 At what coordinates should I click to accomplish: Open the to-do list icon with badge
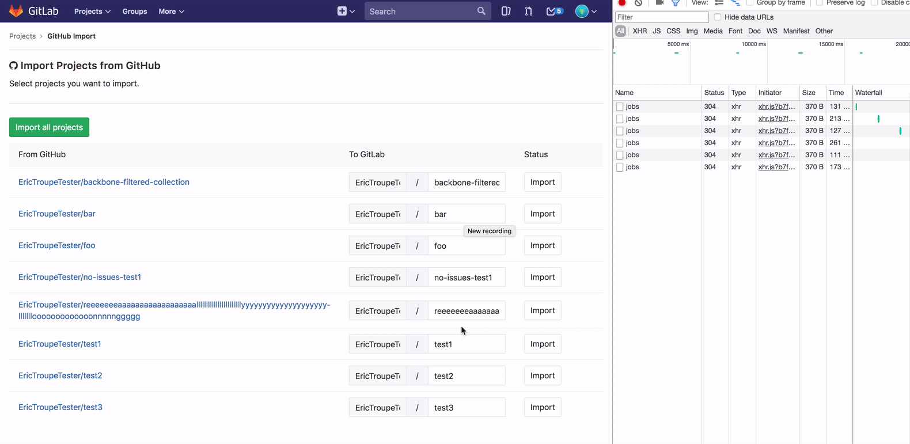click(554, 11)
